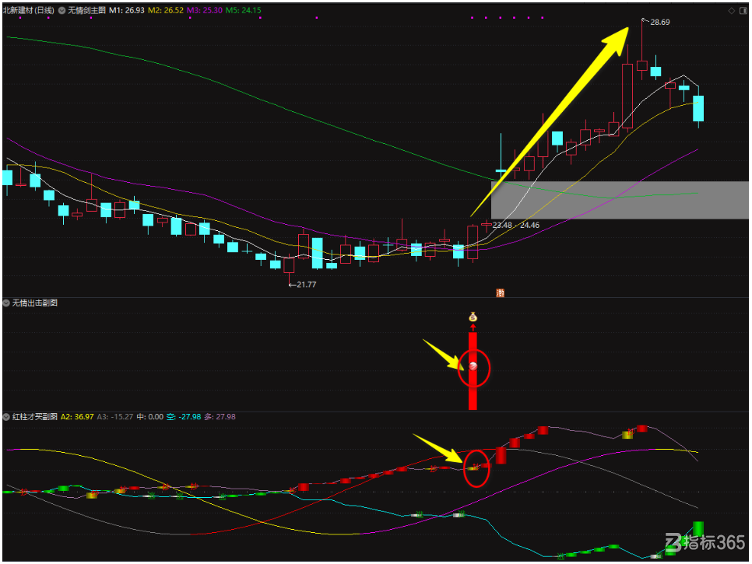
Task: Click the 多: 27.98 value
Action: click(220, 417)
